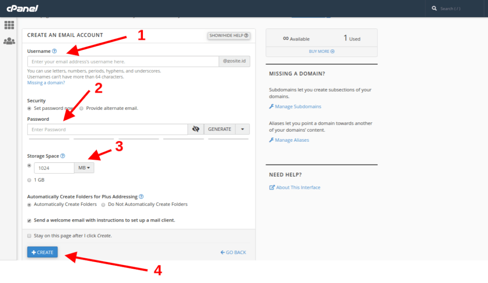This screenshot has width=488, height=283.
Task: Open Manage Subdomains link
Action: [x=298, y=107]
